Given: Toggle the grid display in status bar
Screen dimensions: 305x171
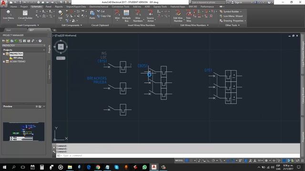Looking at the screenshot, I should click(187, 161).
